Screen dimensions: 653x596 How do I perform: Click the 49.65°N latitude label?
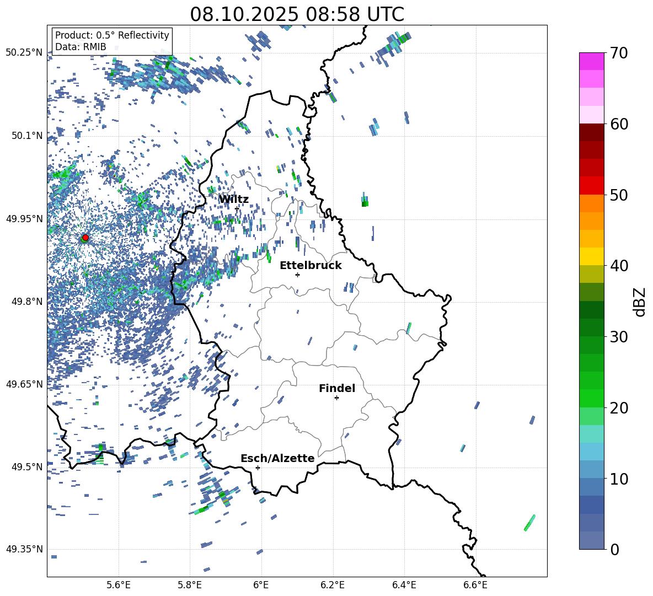tap(24, 384)
